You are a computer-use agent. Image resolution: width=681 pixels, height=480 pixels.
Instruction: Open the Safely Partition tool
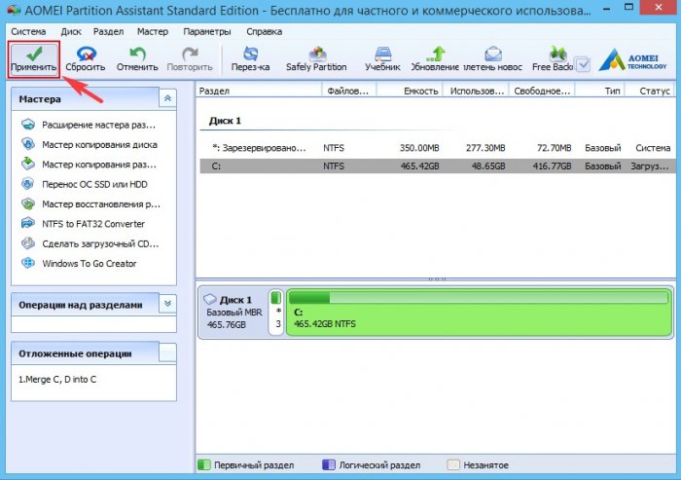pos(316,59)
